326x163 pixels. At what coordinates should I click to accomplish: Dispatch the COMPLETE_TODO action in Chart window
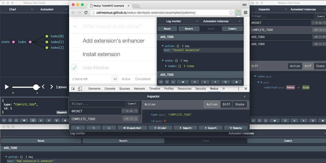click(x=62, y=112)
